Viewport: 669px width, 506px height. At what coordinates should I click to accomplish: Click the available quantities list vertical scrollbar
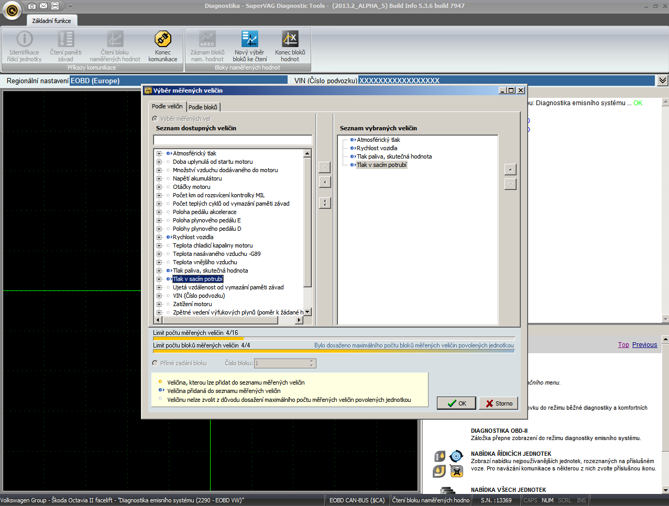pos(308,232)
